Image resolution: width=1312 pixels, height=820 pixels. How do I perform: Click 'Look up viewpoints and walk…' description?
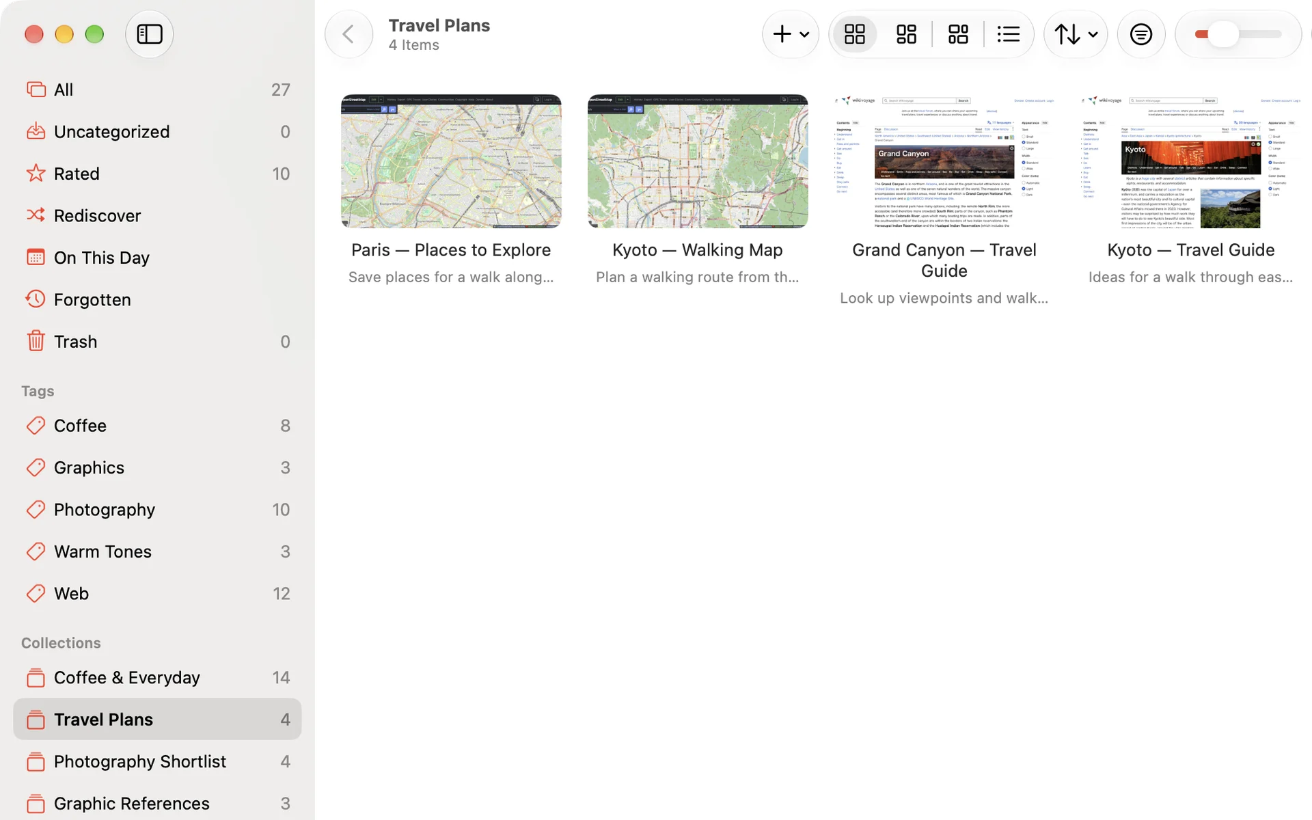point(944,298)
